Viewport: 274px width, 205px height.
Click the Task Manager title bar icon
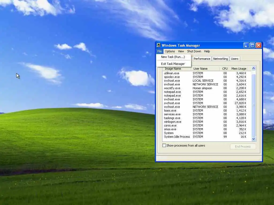point(158,45)
